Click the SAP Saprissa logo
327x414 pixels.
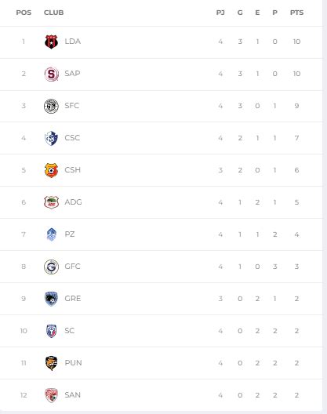(51, 74)
